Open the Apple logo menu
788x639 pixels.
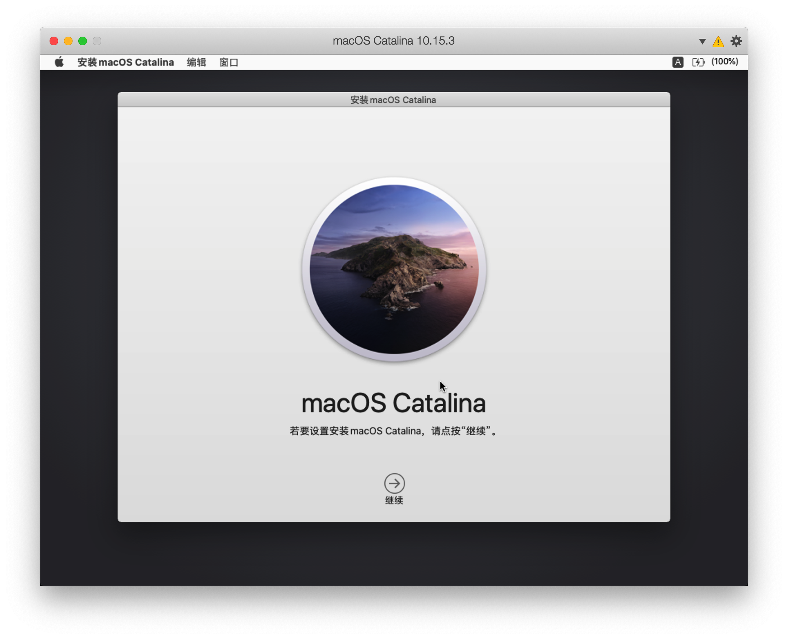coord(59,62)
